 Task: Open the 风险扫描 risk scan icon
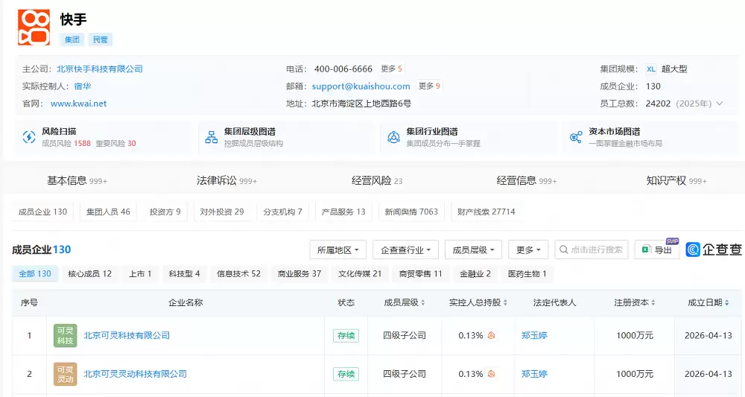(x=29, y=137)
